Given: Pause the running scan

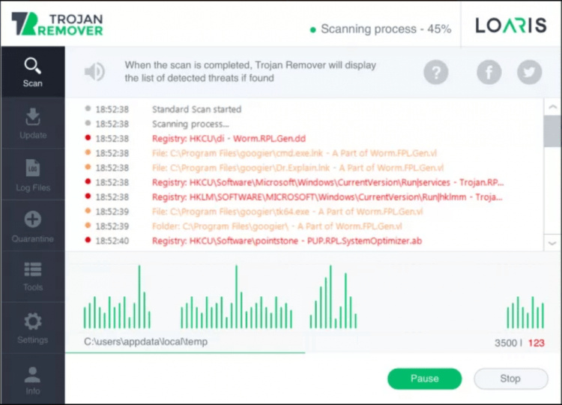Looking at the screenshot, I should tap(424, 379).
